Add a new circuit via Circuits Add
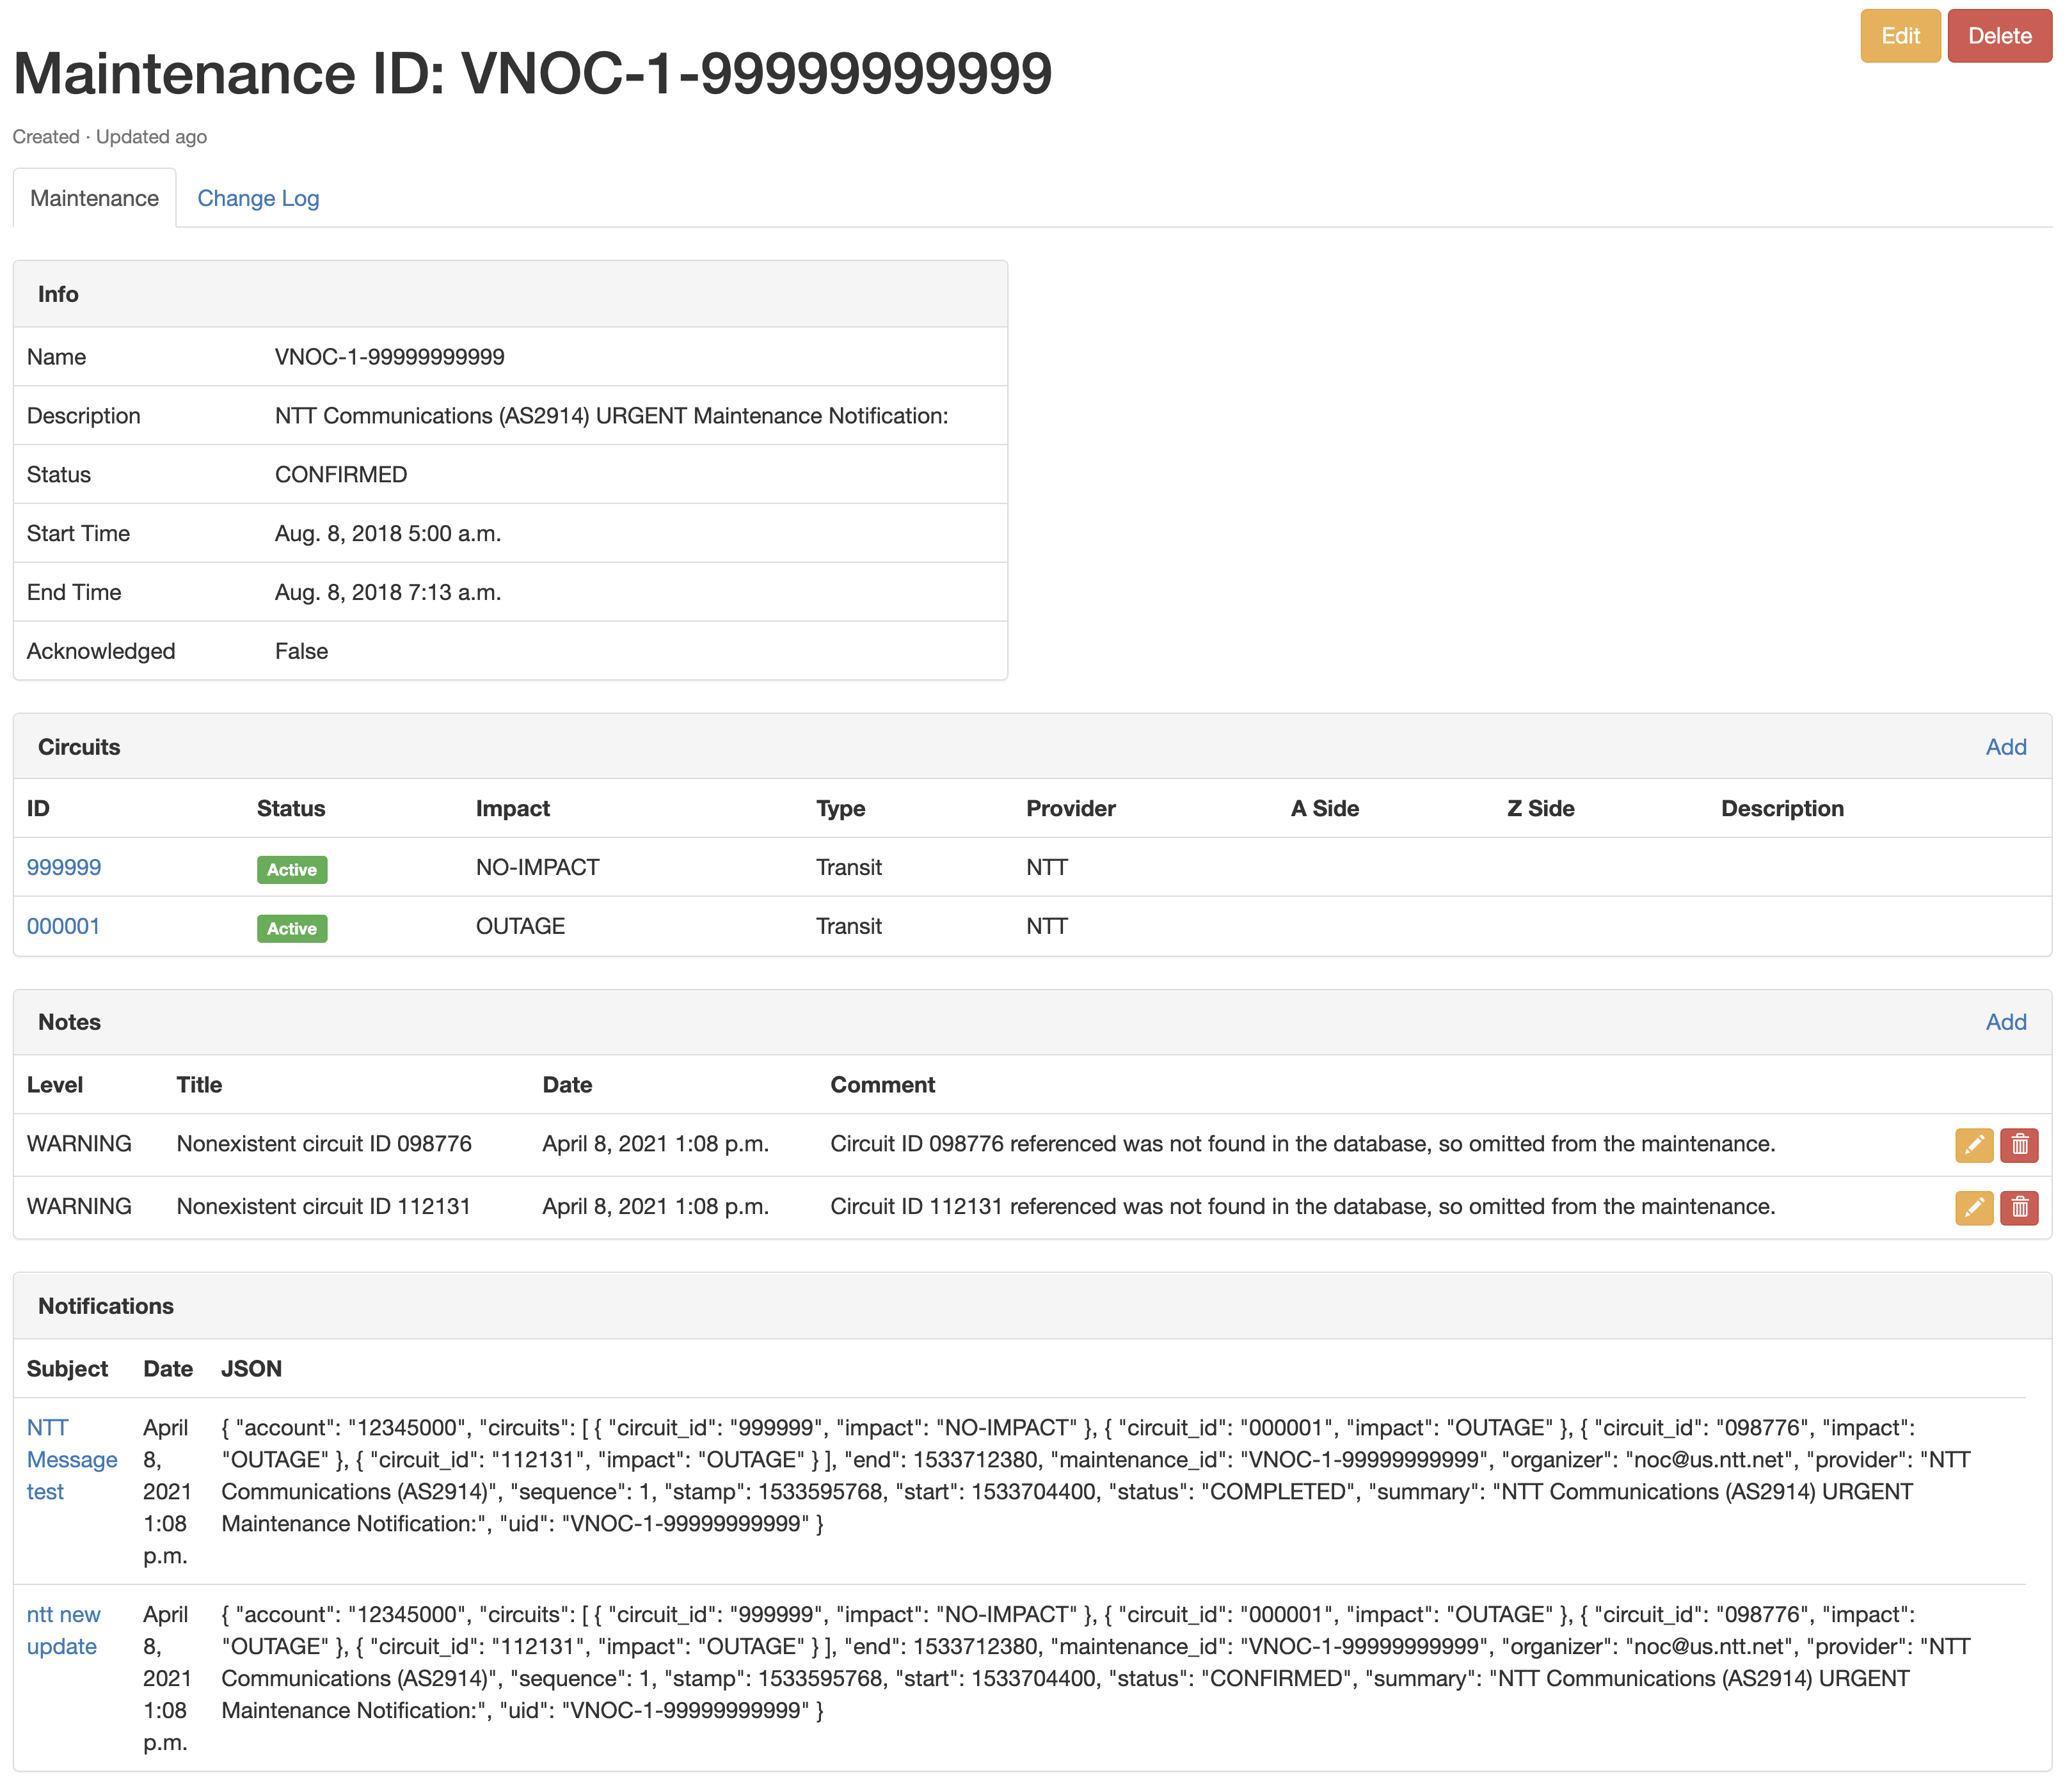Image resolution: width=2072 pixels, height=1791 pixels. coord(2005,746)
